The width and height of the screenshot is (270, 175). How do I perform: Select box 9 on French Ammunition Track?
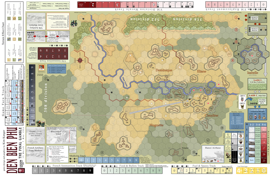90,170
